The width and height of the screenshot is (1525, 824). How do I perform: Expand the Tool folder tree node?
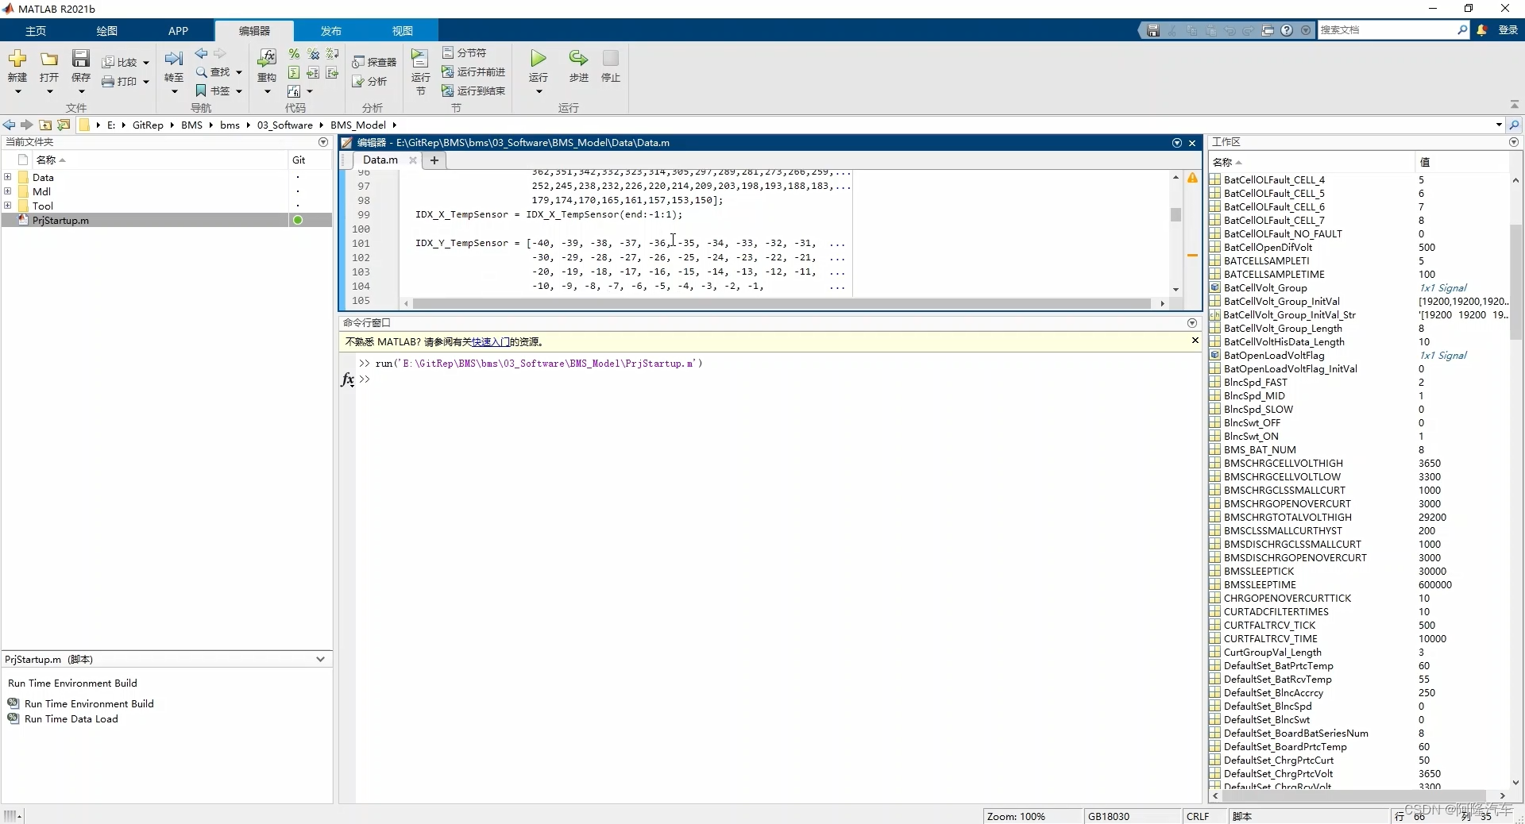[x=7, y=206]
